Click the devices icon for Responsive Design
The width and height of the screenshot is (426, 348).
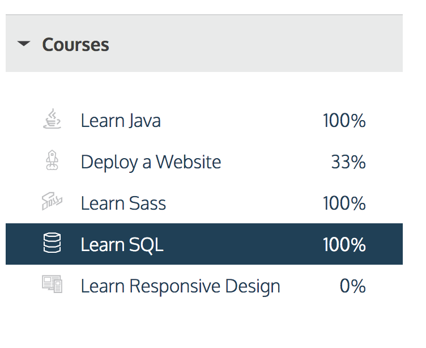[x=52, y=285]
